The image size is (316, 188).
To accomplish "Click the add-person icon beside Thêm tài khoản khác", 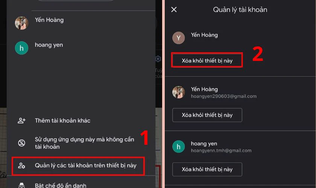I will tap(21, 120).
